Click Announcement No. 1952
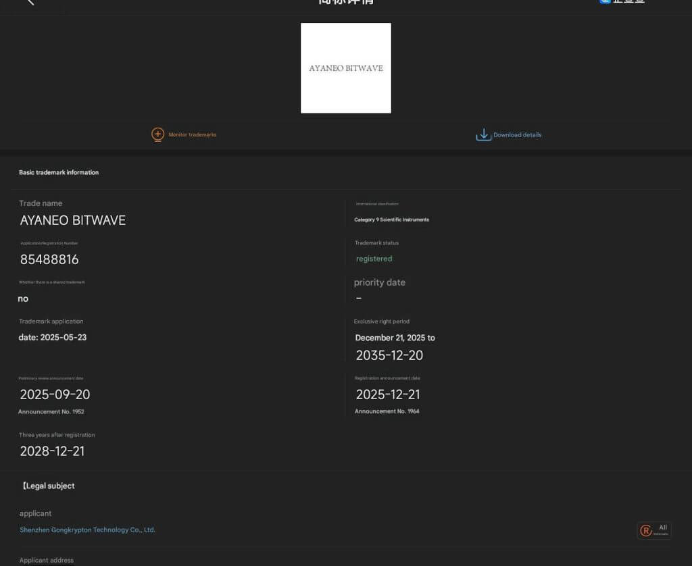 coord(51,411)
